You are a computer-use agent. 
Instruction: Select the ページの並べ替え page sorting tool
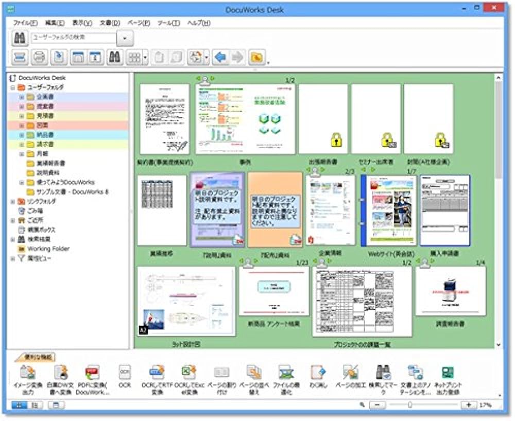pyautogui.click(x=253, y=371)
